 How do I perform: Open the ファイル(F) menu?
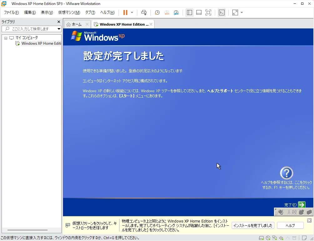[x=11, y=13]
